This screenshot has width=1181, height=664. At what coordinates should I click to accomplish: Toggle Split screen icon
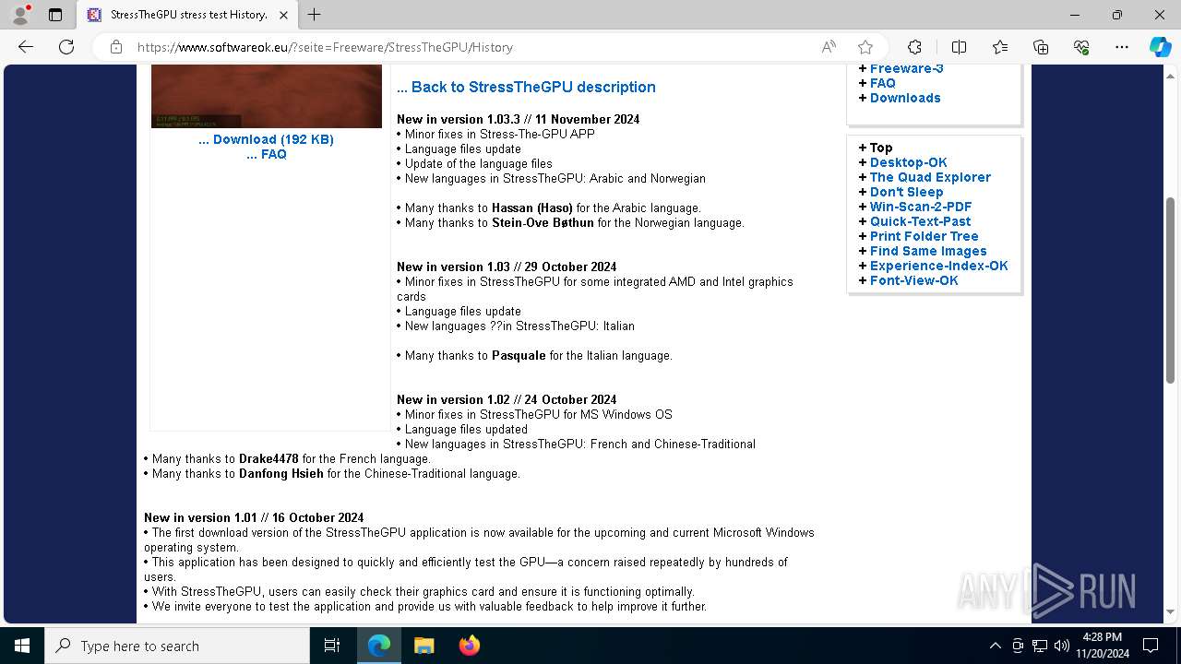959,47
